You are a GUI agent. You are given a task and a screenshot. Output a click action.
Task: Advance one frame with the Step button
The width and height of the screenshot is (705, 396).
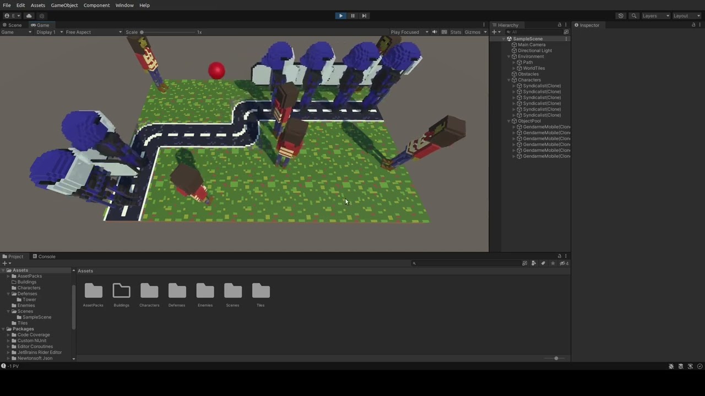pos(364,16)
